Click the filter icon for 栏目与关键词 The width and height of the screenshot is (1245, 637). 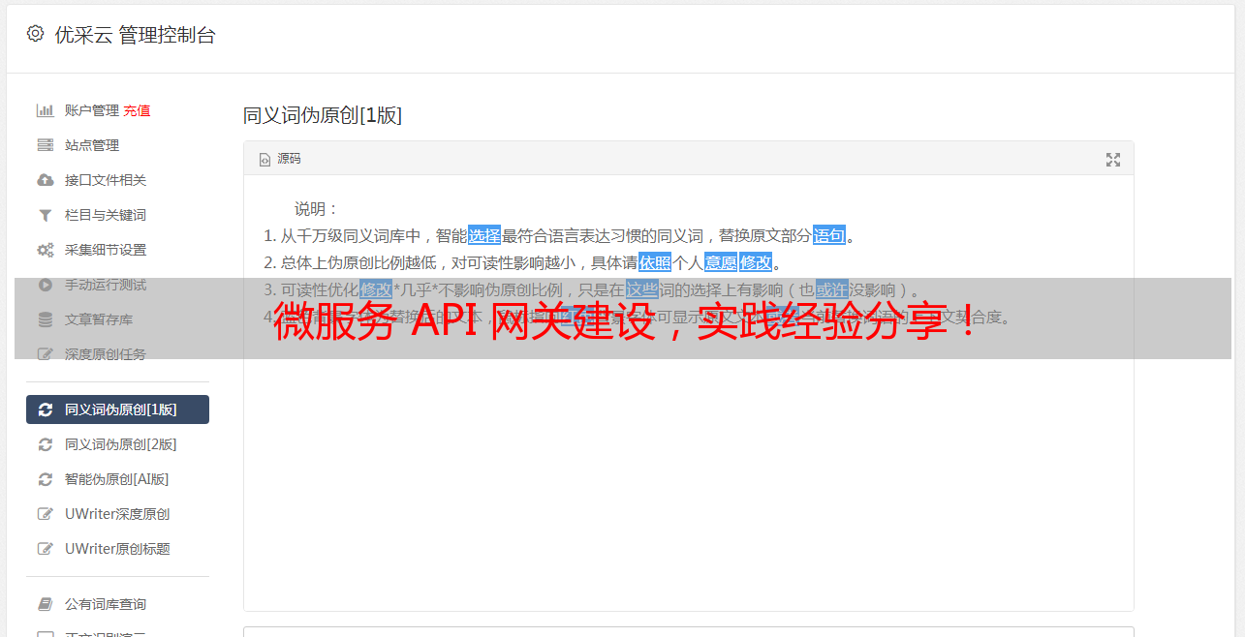[x=45, y=215]
